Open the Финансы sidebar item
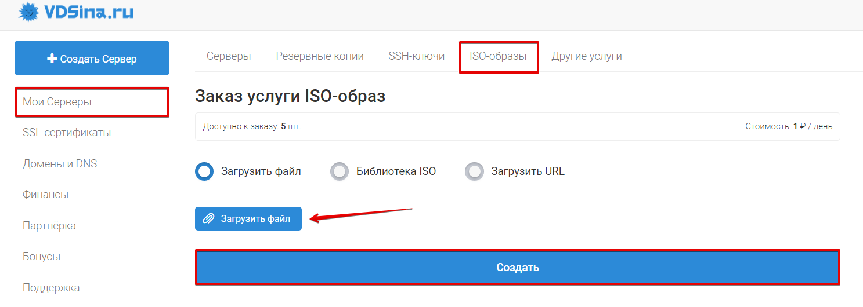This screenshot has height=307, width=863. pyautogui.click(x=46, y=195)
